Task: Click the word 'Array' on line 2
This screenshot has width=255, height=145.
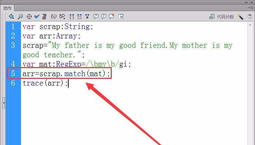Action: coord(67,36)
